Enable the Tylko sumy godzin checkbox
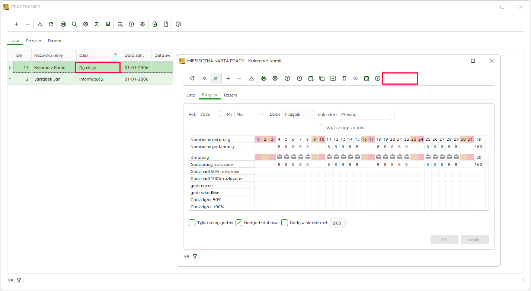The image size is (531, 291). coord(192,223)
